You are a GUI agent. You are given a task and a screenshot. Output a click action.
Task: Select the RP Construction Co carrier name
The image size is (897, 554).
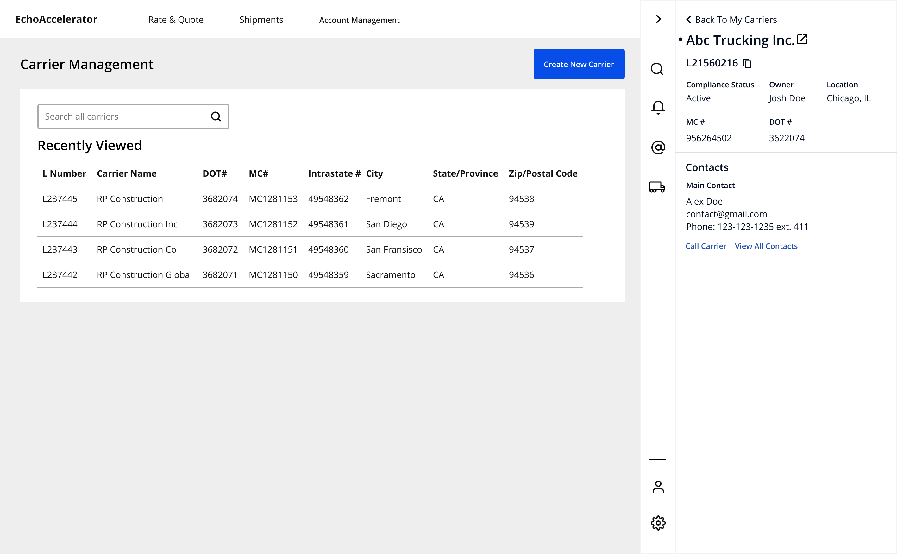pos(136,249)
